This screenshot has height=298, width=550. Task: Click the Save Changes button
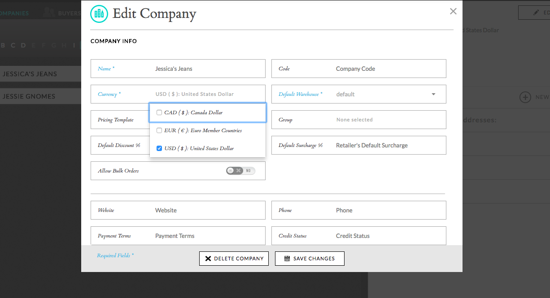(x=310, y=259)
